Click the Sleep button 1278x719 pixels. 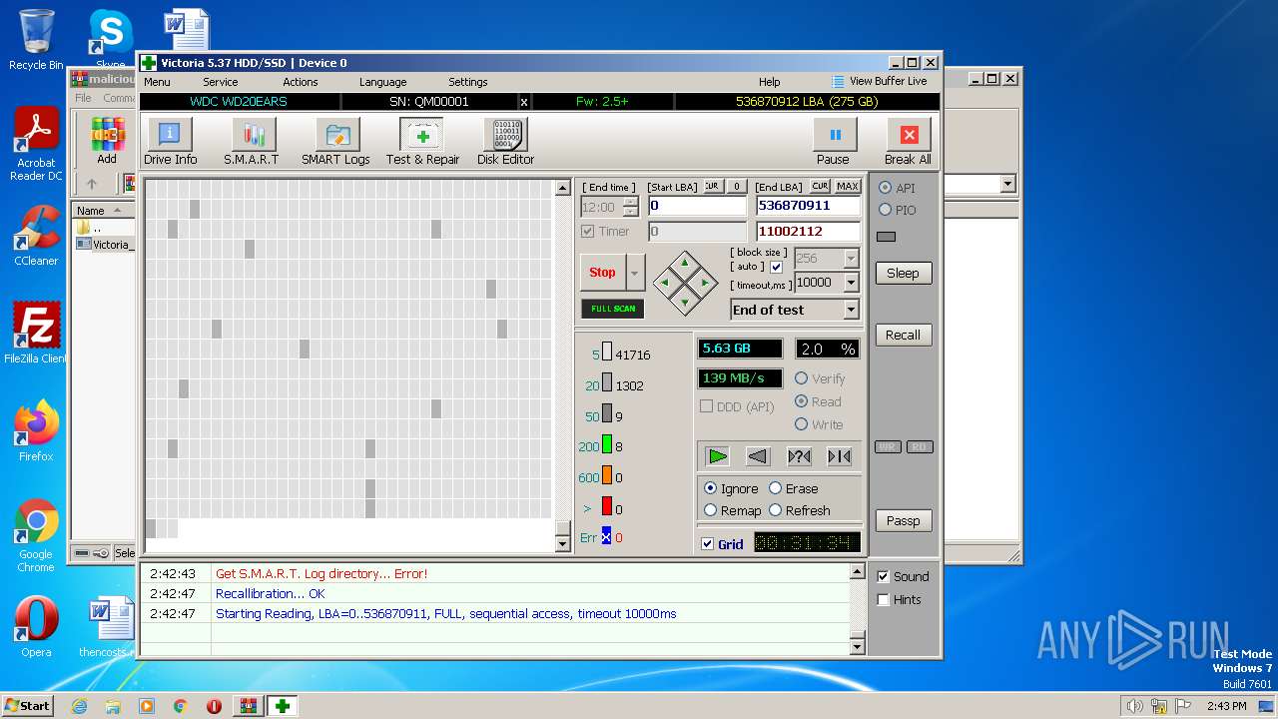pyautogui.click(x=903, y=273)
